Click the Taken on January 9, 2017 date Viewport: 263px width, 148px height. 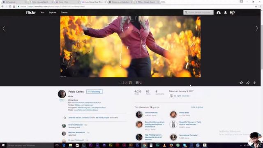coord(181,91)
